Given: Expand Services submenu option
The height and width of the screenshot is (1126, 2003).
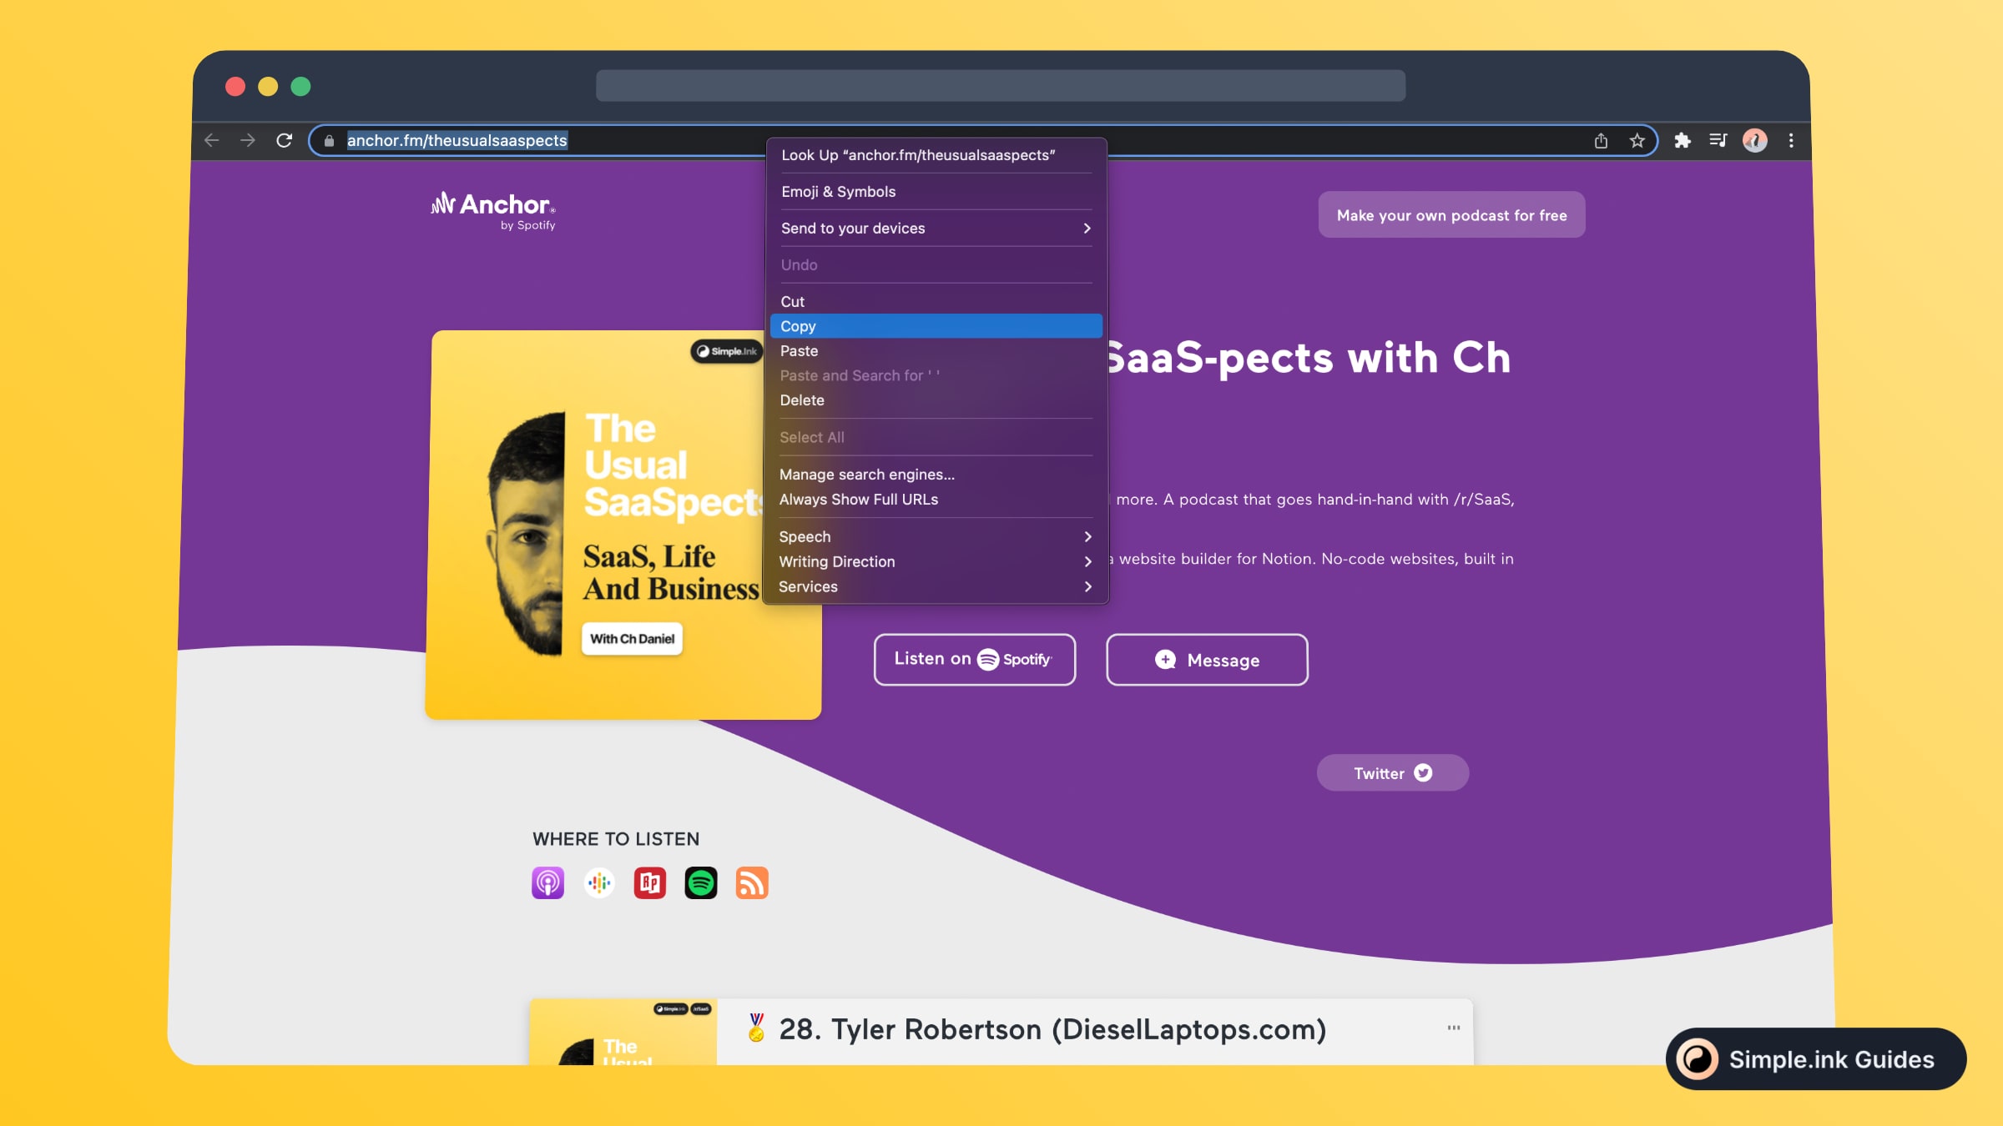Looking at the screenshot, I should [x=1088, y=587].
